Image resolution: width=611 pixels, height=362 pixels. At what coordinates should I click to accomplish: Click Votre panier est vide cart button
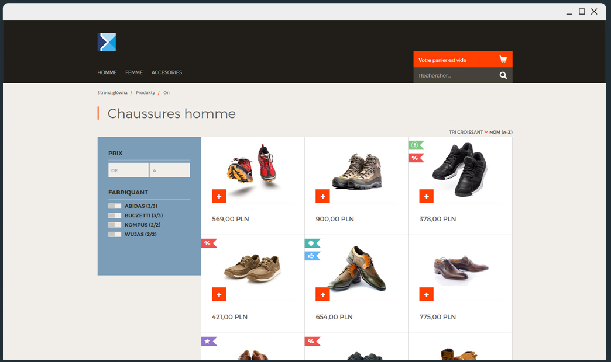click(x=463, y=60)
